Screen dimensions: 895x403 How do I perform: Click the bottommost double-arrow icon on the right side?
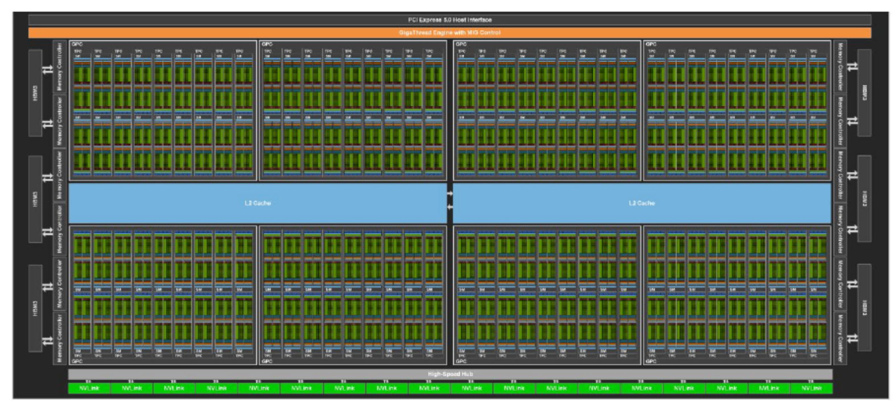(x=852, y=338)
